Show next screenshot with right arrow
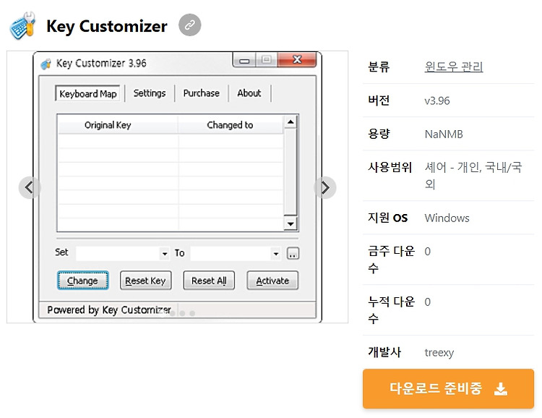The height and width of the screenshot is (418, 542). pos(325,187)
